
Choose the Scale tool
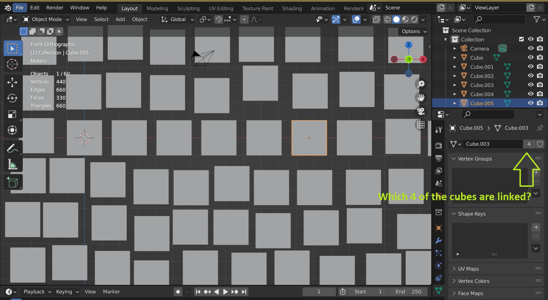[12, 114]
